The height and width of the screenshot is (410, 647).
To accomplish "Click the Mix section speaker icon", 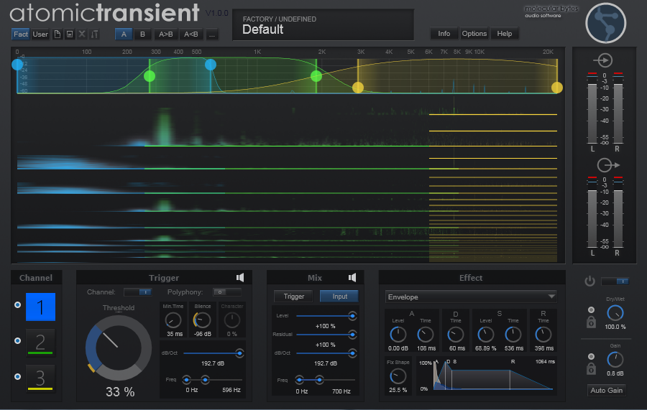I will click(352, 278).
